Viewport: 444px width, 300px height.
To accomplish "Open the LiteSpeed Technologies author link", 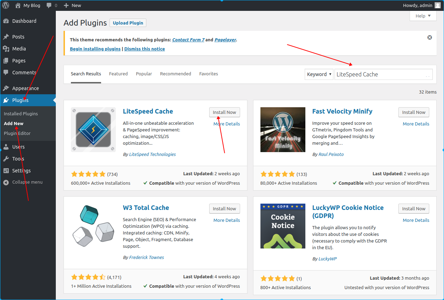I will coord(152,155).
